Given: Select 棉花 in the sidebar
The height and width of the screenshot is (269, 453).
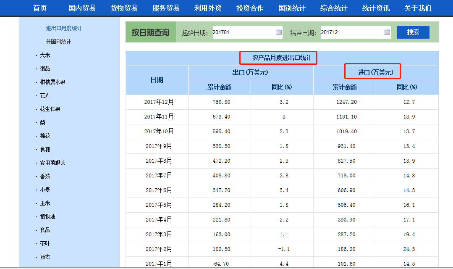Looking at the screenshot, I should click(x=45, y=136).
